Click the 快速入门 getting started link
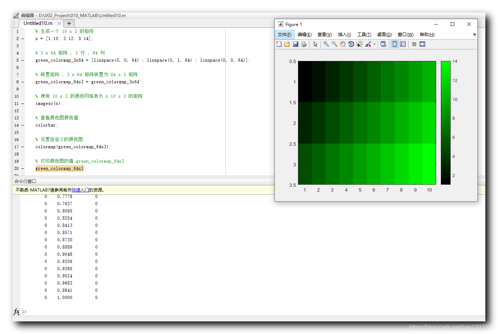The height and width of the screenshot is (334, 498). coord(80,190)
